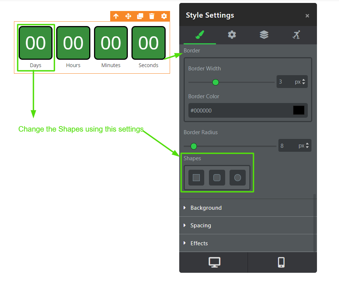Open the black border color swatch
The height and width of the screenshot is (290, 339).
[299, 110]
